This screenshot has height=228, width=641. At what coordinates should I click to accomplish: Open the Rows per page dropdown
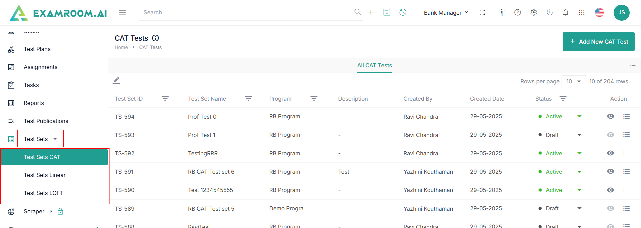click(574, 81)
